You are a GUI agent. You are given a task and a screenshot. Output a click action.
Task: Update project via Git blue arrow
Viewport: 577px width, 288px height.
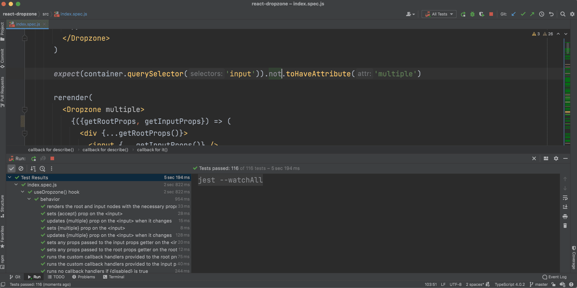pyautogui.click(x=514, y=14)
